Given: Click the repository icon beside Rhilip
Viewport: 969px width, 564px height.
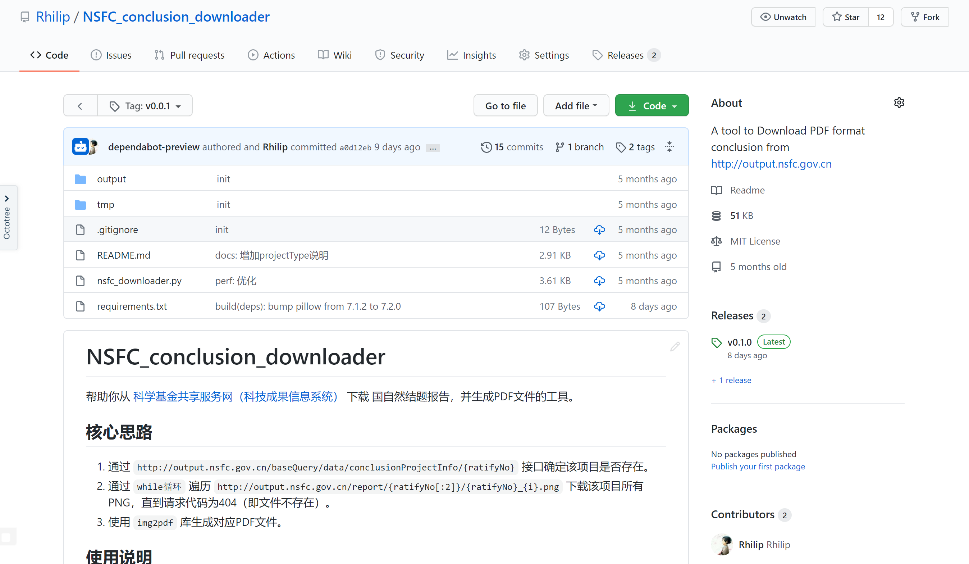Looking at the screenshot, I should click(x=25, y=17).
